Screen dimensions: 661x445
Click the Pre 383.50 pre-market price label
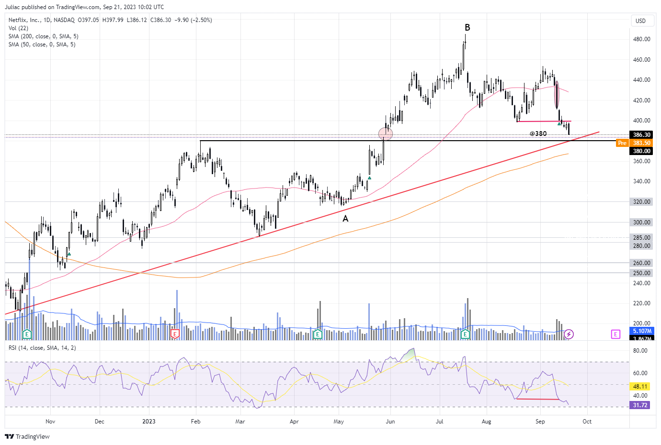pos(635,143)
